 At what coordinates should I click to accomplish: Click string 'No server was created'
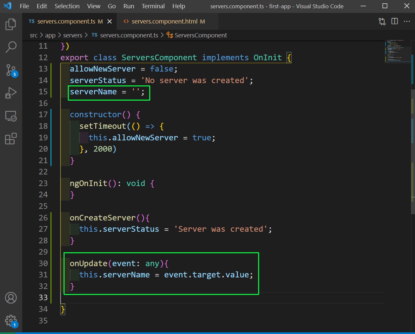click(195, 80)
